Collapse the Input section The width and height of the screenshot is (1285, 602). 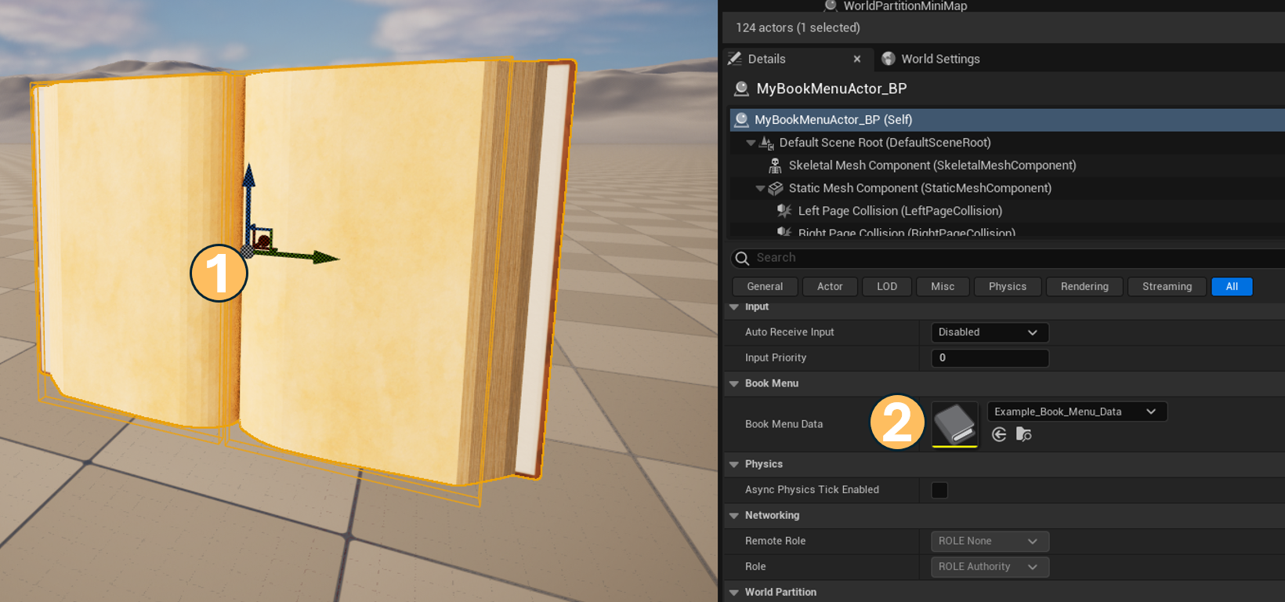coord(734,307)
